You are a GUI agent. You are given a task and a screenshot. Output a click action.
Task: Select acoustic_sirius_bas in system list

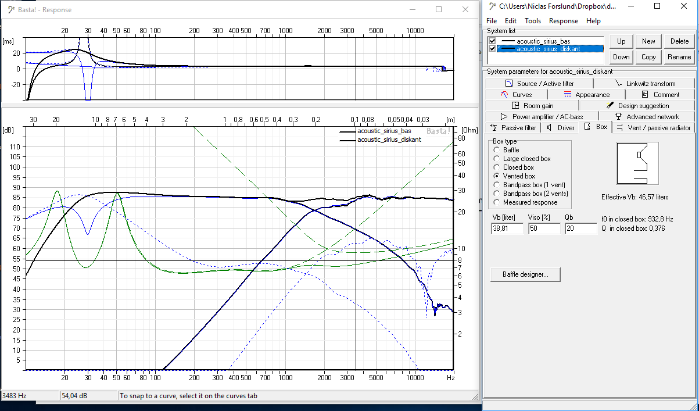click(x=543, y=41)
